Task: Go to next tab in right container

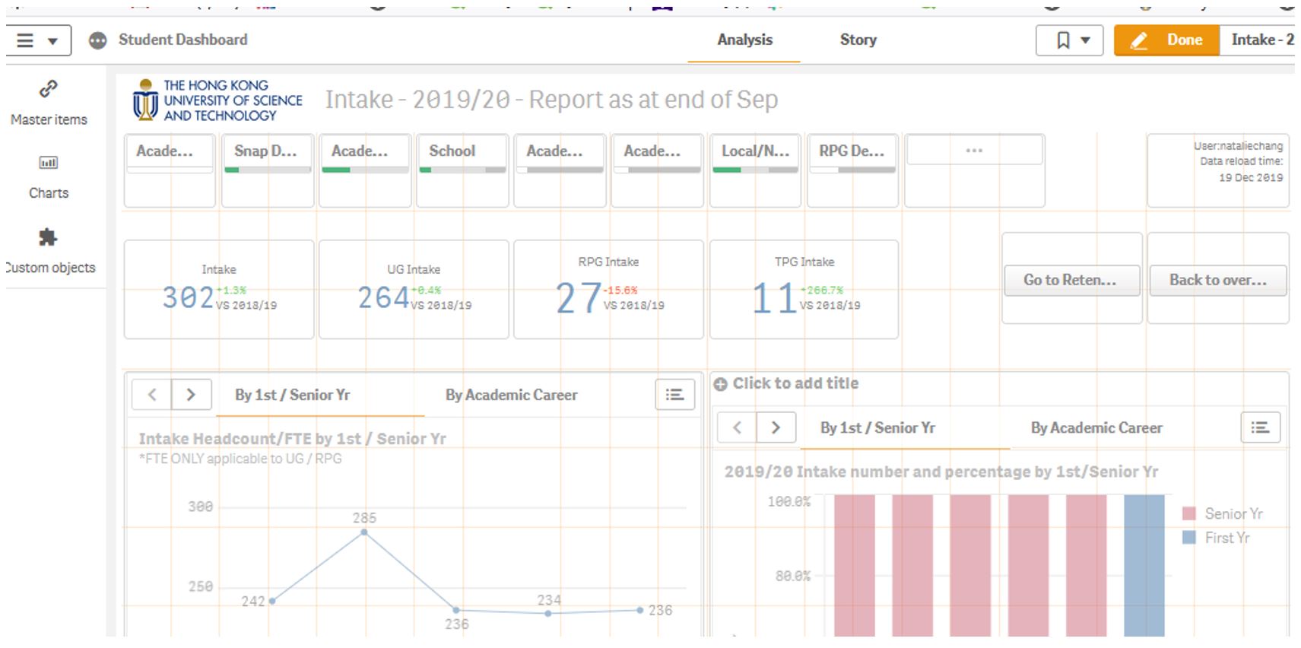Action: coord(776,427)
